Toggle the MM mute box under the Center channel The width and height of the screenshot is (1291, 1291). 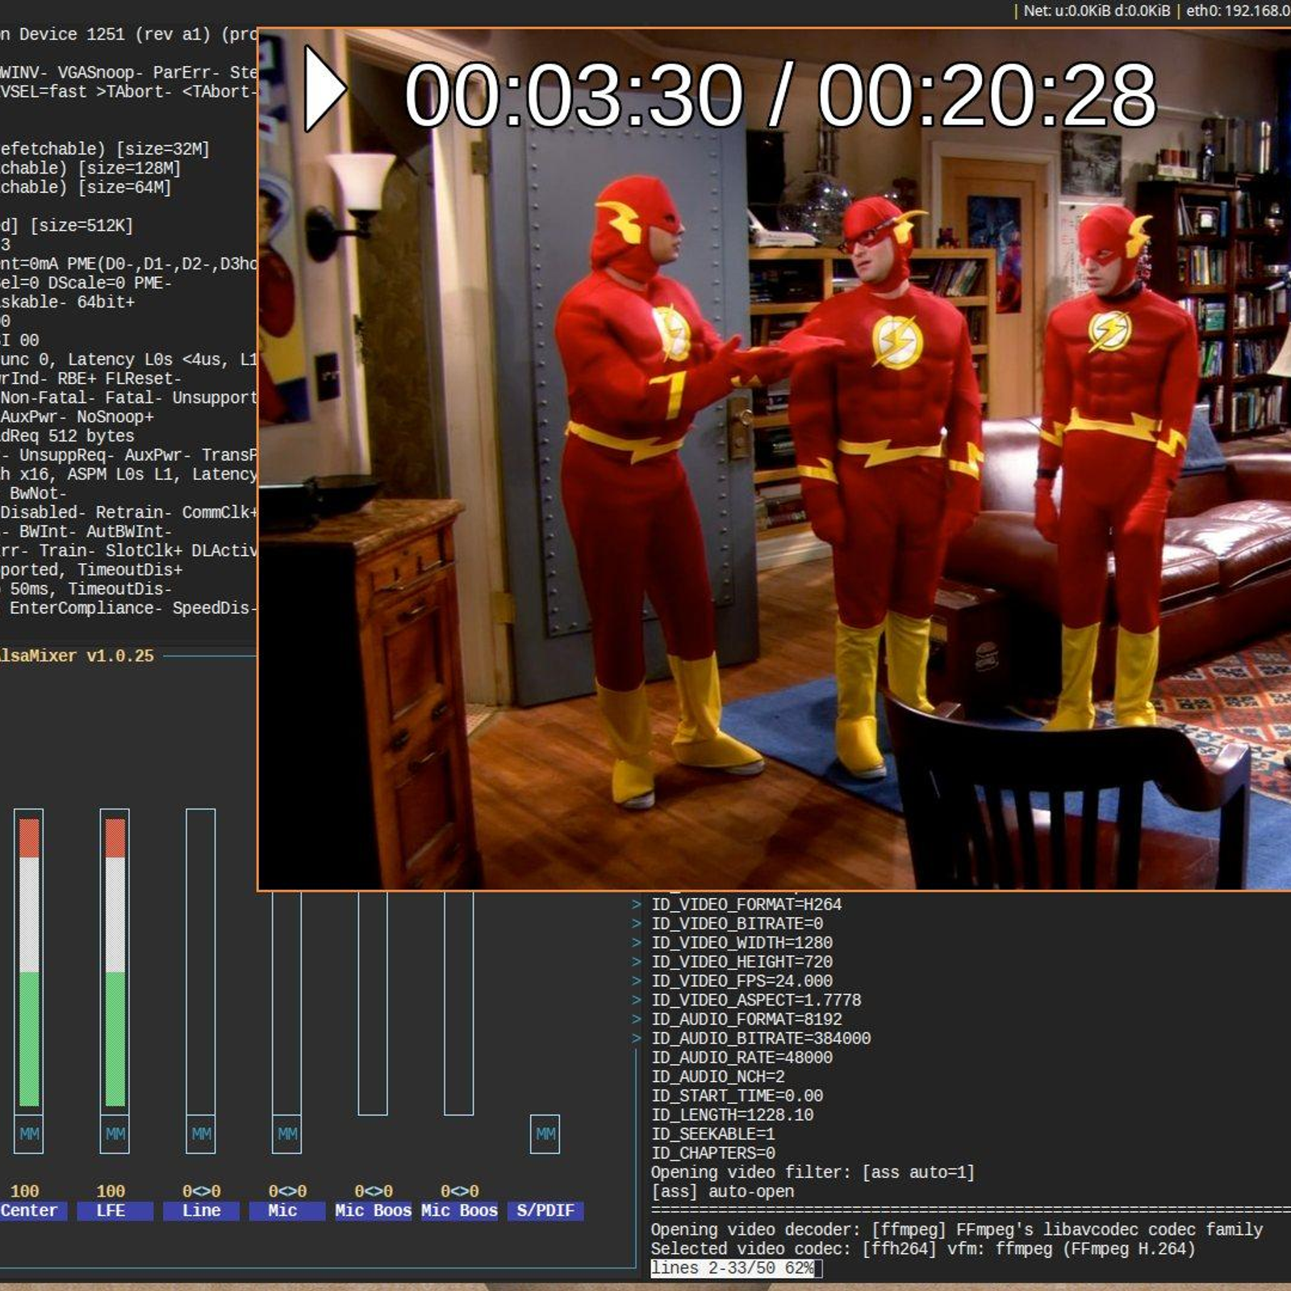tap(29, 1134)
